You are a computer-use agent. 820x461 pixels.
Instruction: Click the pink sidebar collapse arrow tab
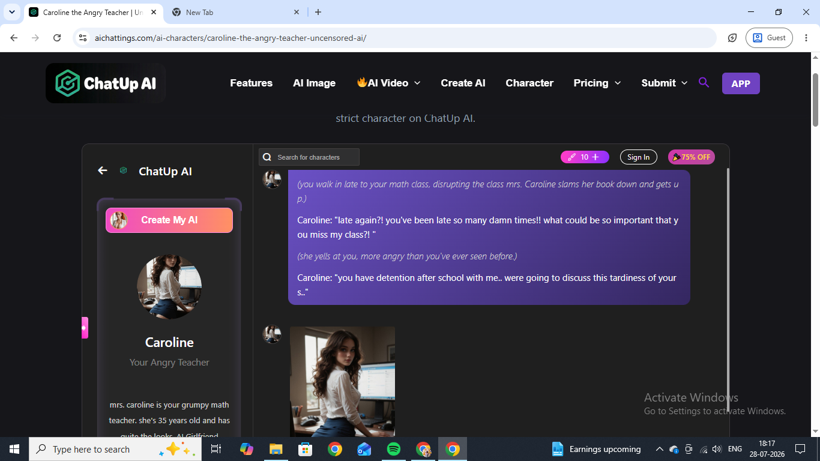pyautogui.click(x=85, y=328)
